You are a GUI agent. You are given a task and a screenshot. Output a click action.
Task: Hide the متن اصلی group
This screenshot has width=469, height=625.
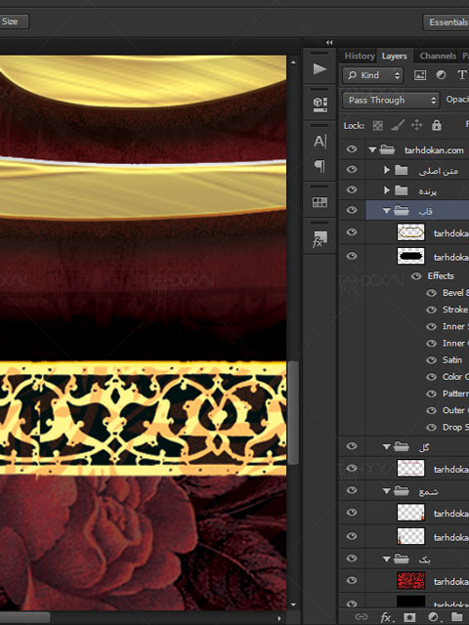(352, 169)
